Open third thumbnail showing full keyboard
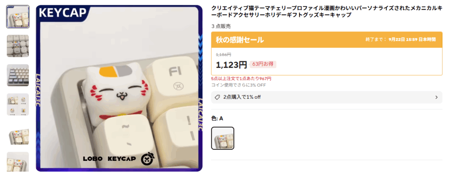 tap(18, 75)
